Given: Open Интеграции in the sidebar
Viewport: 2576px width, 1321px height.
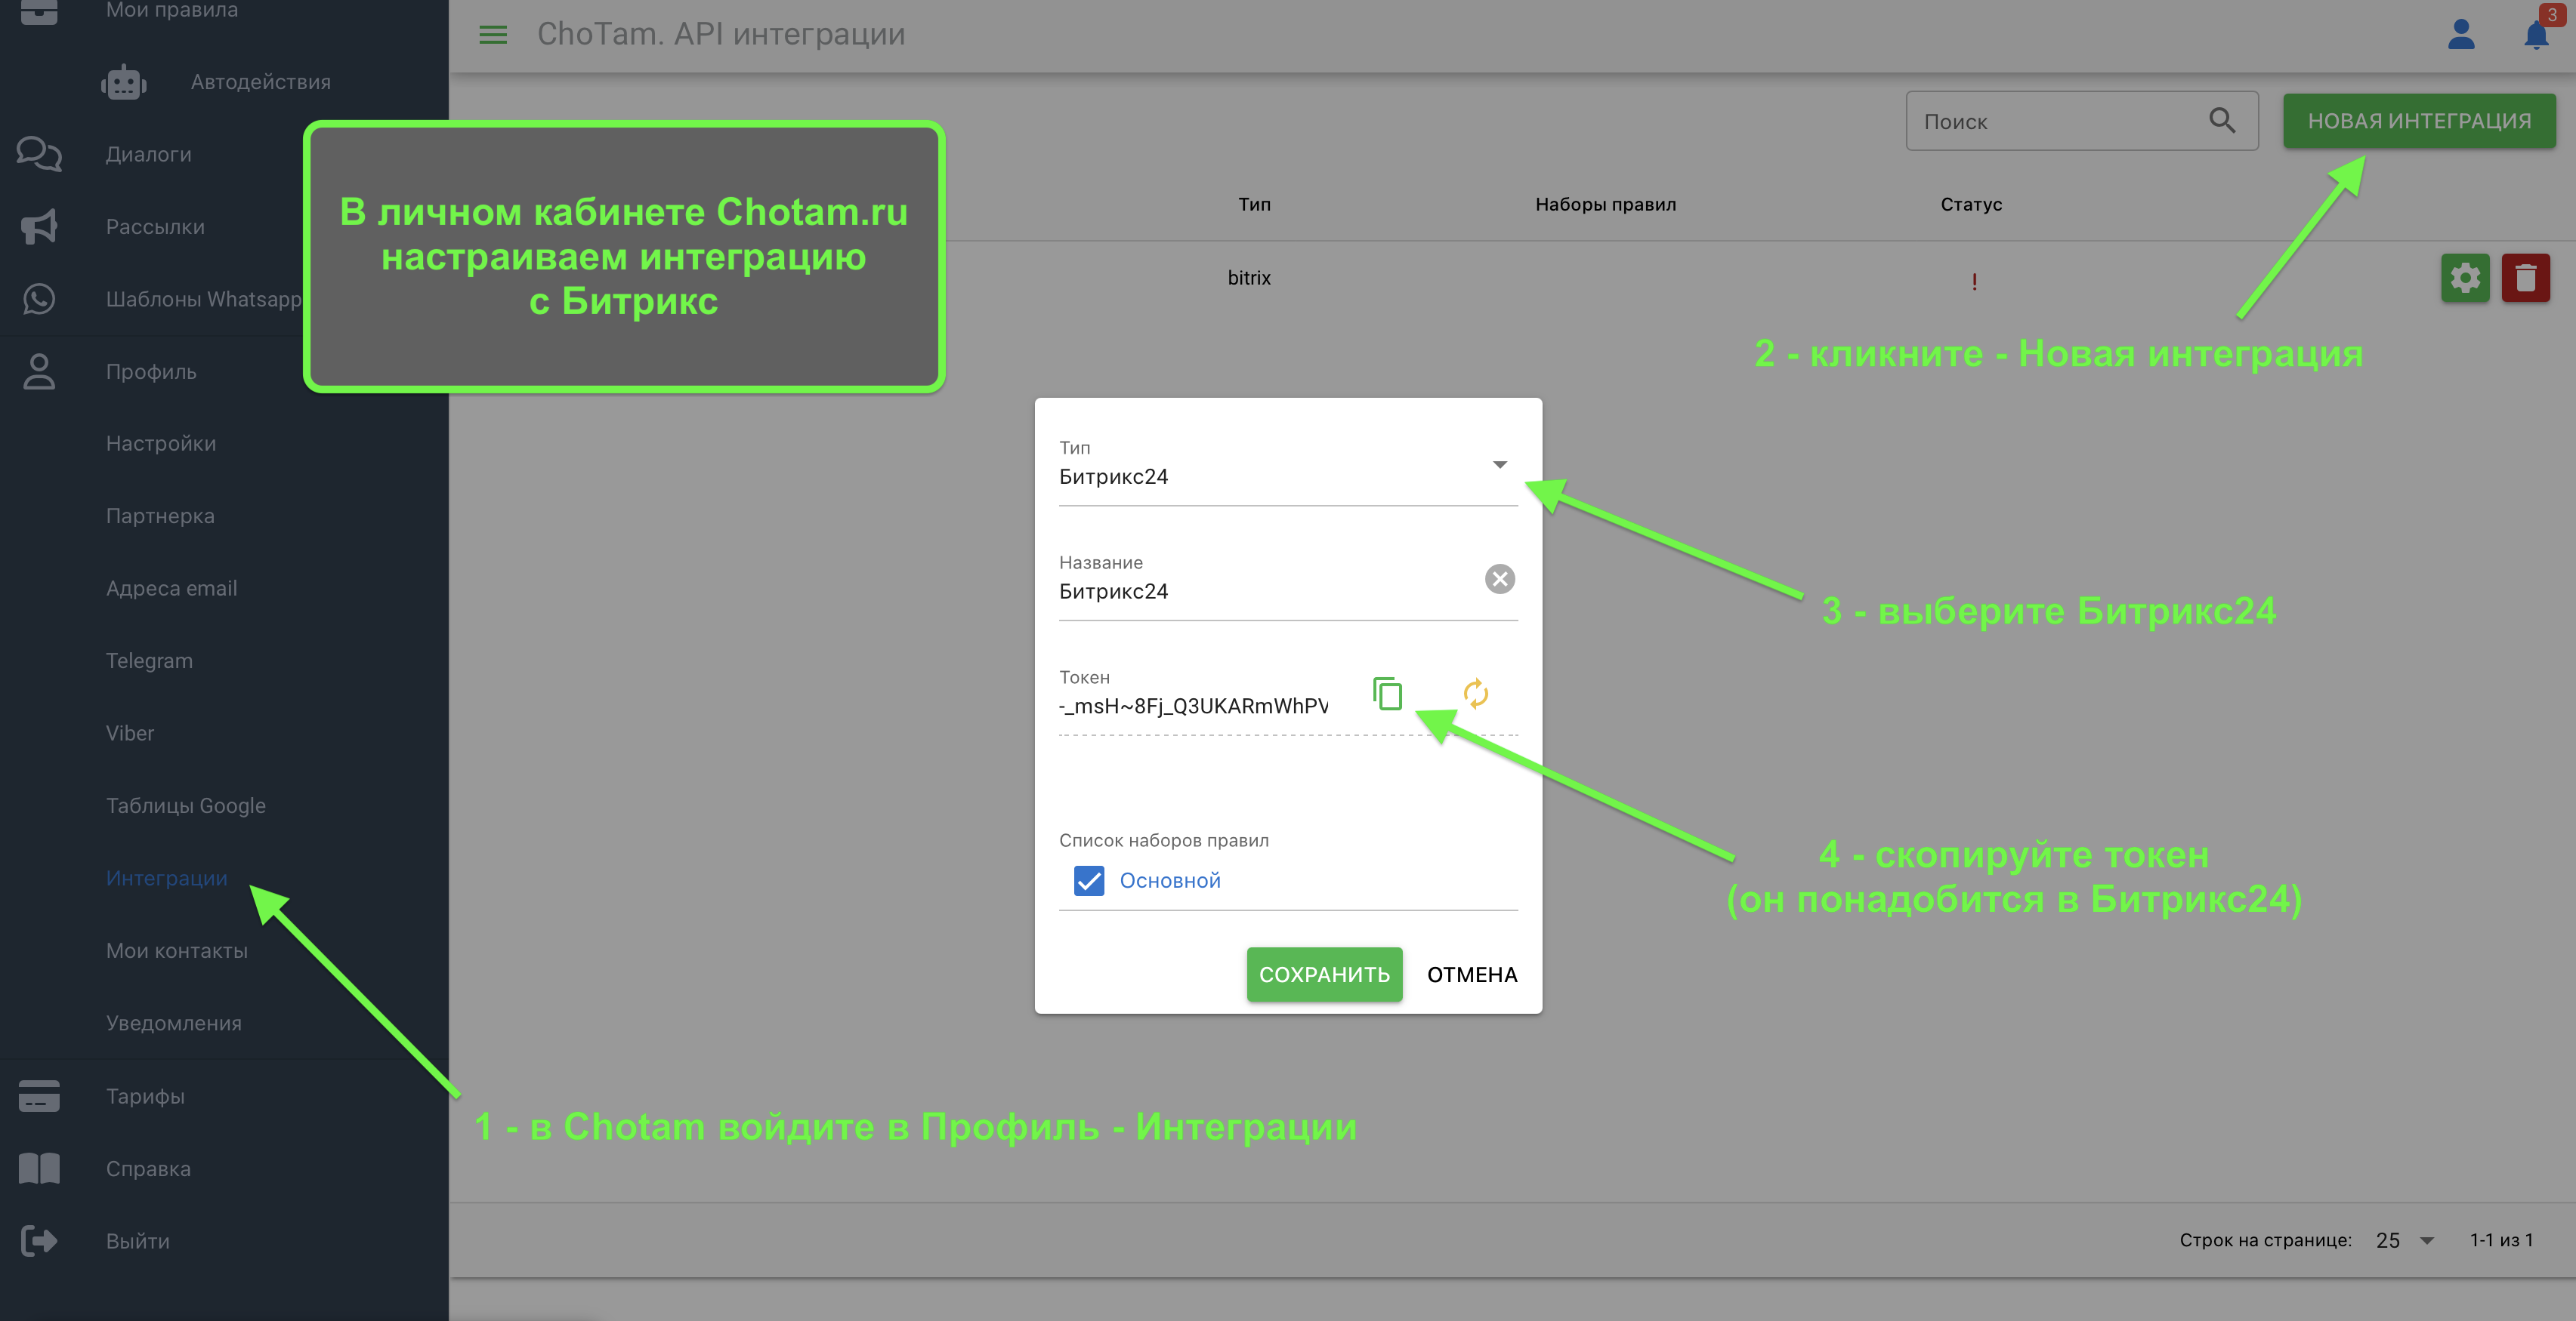Looking at the screenshot, I should (167, 879).
